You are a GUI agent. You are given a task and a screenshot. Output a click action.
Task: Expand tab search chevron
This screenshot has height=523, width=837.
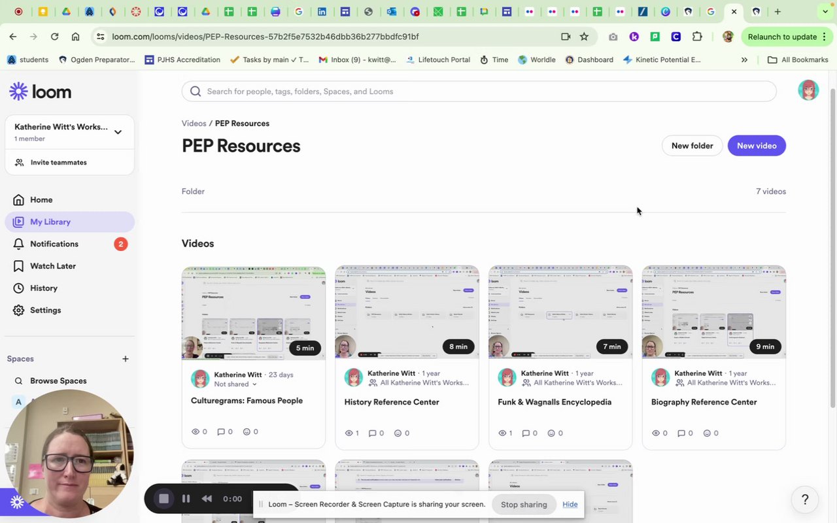[825, 12]
